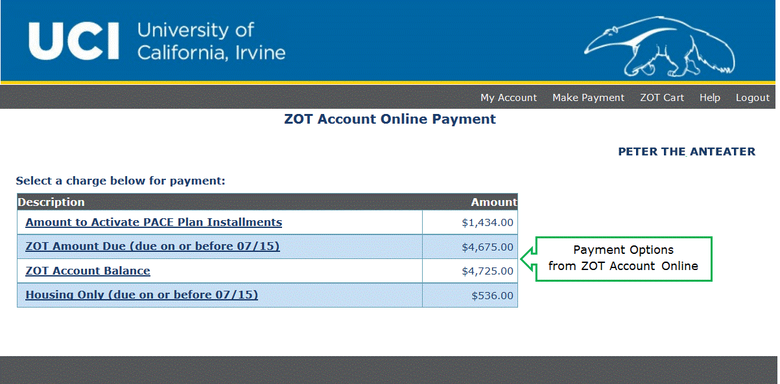This screenshot has height=384, width=780.
Task: Click the PETER THE ANTEATER account name
Action: point(687,152)
